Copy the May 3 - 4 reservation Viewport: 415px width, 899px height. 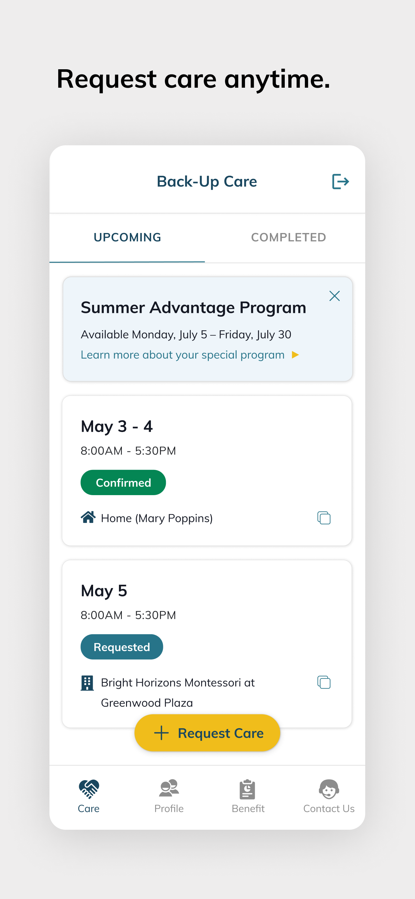click(x=324, y=518)
